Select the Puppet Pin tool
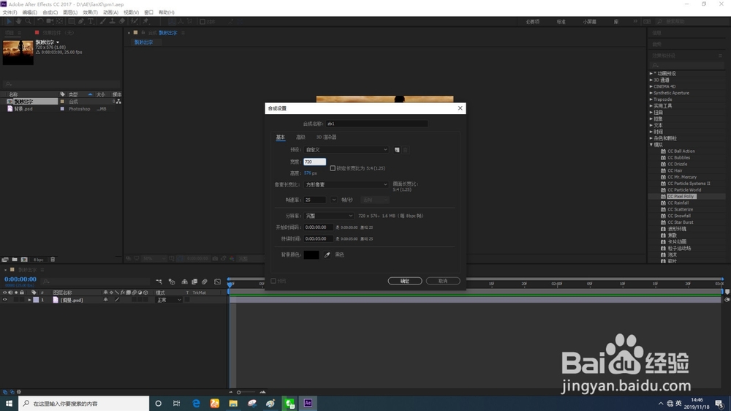 146,21
